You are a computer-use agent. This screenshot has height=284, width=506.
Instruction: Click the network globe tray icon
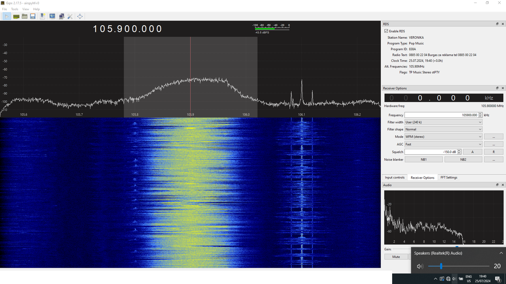pos(448,279)
